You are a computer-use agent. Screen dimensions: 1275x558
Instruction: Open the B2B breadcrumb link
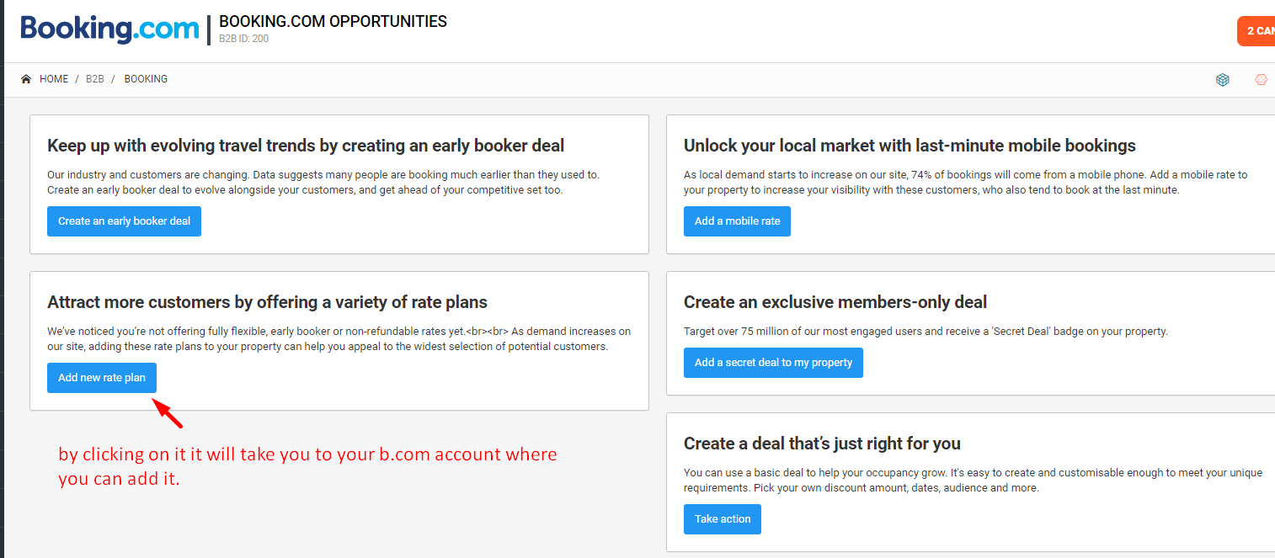tap(95, 79)
